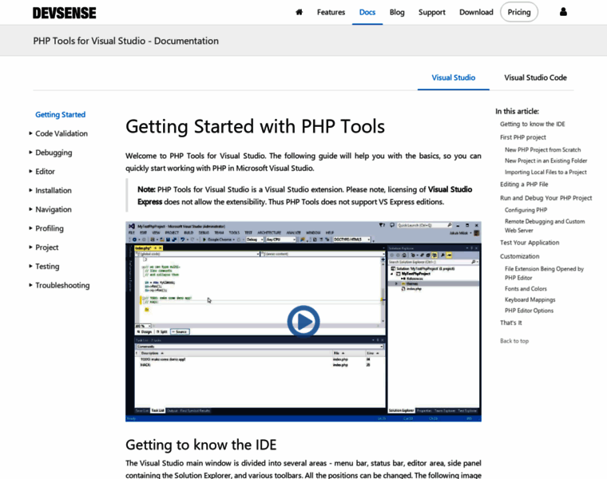607x479 pixels.
Task: Jump to Test Your Application section
Action: click(x=530, y=243)
